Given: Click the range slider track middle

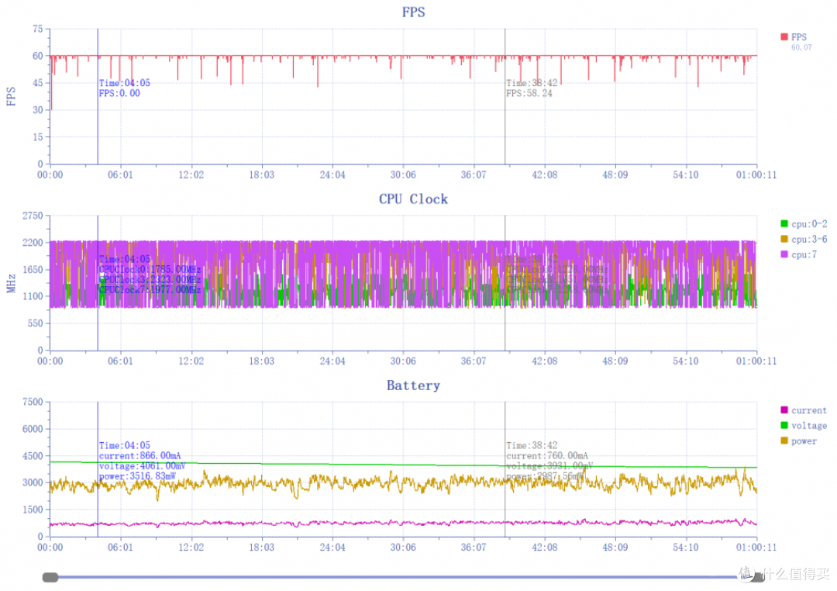Looking at the screenshot, I should (404, 577).
